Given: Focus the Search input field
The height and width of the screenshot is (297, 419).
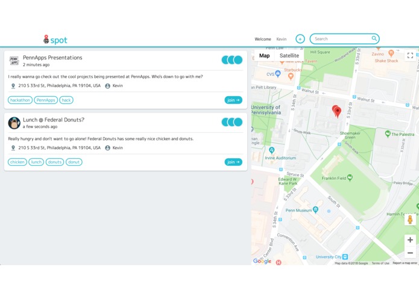Looking at the screenshot, I should tap(344, 39).
